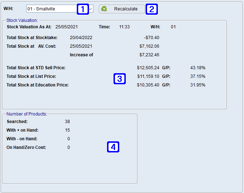Click the W/H value 01 in Stock Valuation

tap(173, 27)
